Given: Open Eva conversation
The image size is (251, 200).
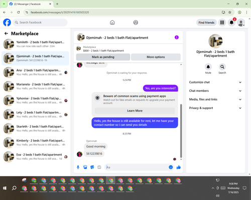Looking at the screenshot, I should pos(35,156).
